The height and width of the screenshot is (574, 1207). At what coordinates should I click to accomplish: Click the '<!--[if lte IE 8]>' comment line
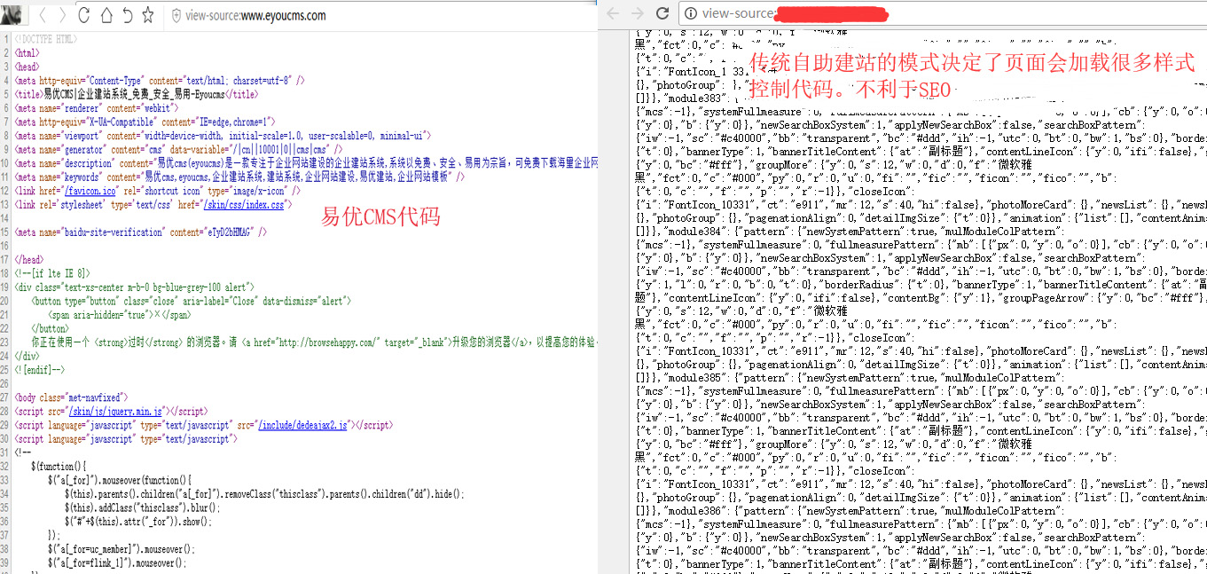click(x=51, y=273)
